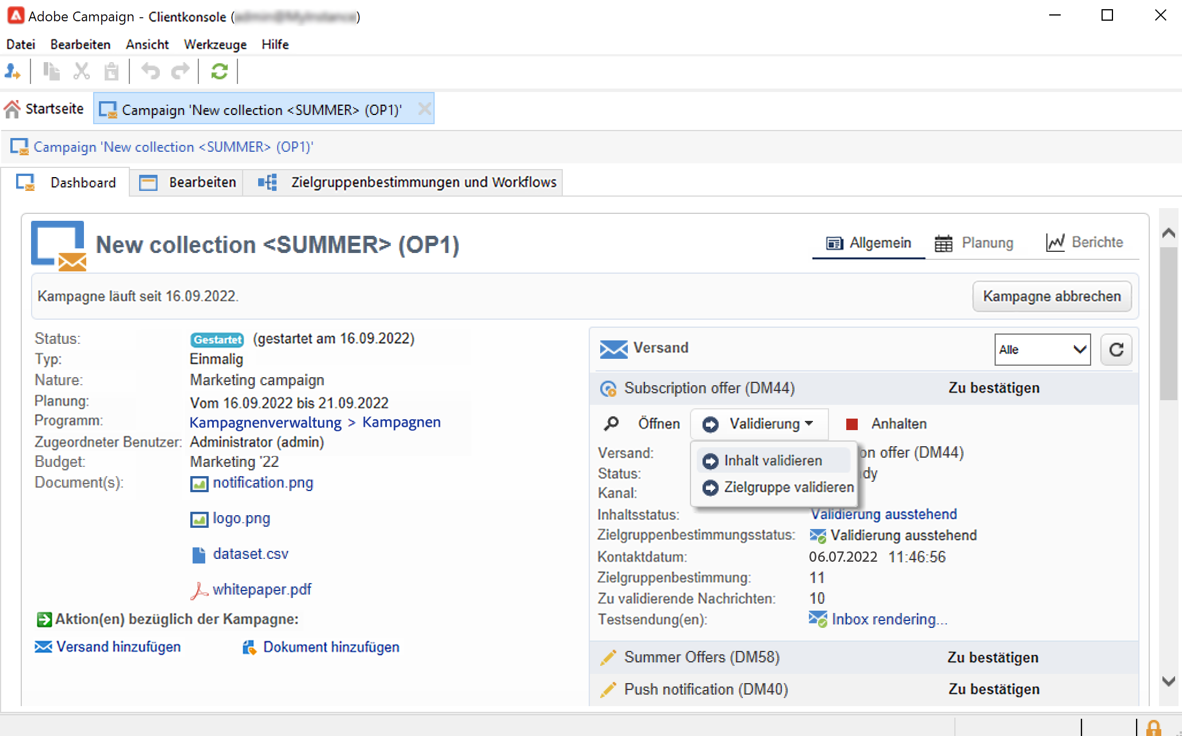The image size is (1182, 736).
Task: Click the copy documents toolbar icon
Action: pyautogui.click(x=52, y=71)
